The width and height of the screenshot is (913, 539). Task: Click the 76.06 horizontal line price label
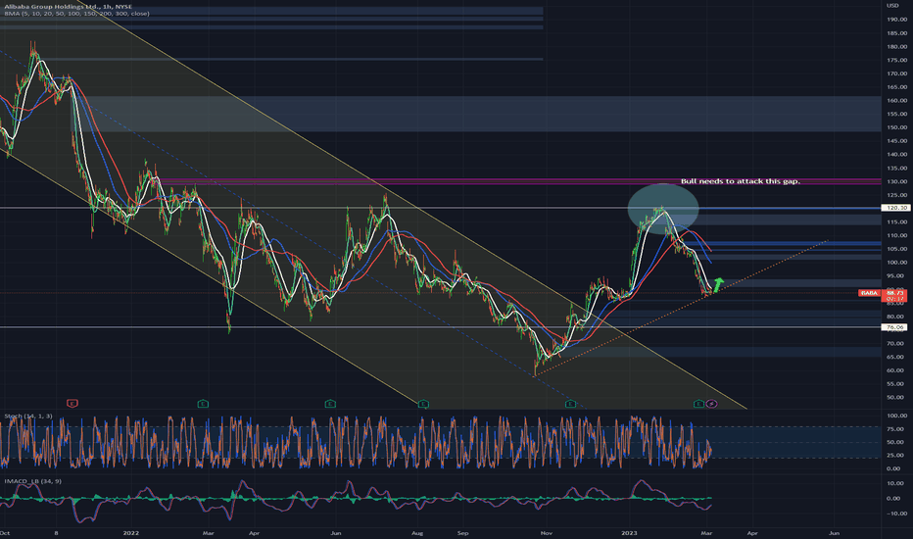pyautogui.click(x=895, y=327)
